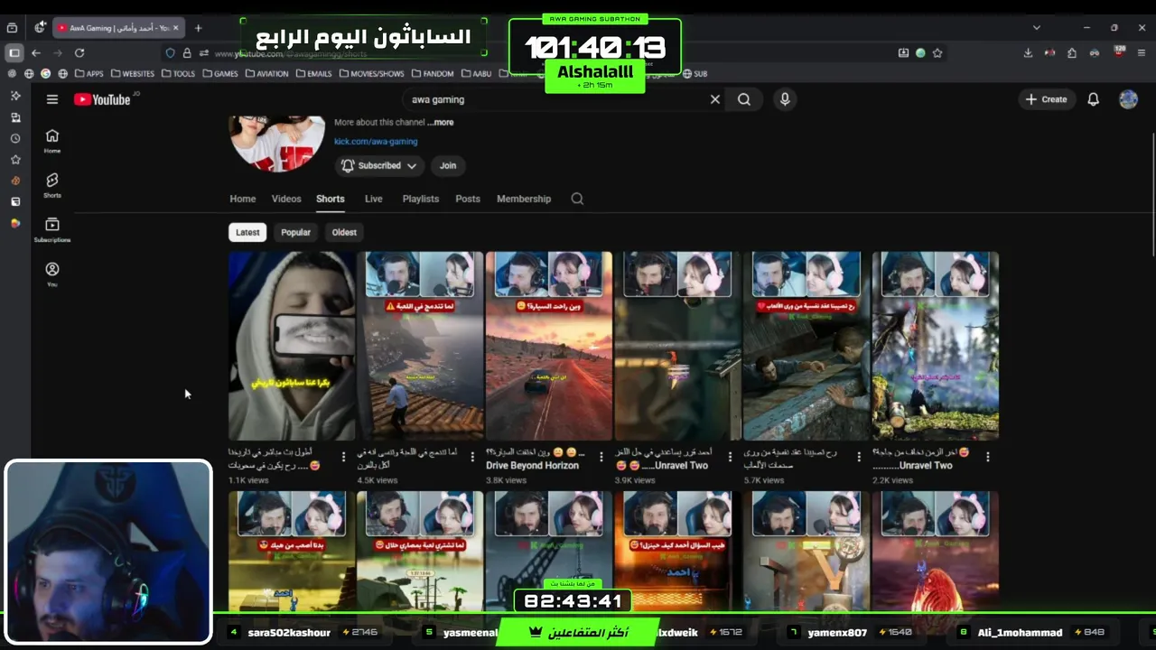Open the TOOLS bookmarks folder
Screen dimensions: 1156x650
pos(178,73)
